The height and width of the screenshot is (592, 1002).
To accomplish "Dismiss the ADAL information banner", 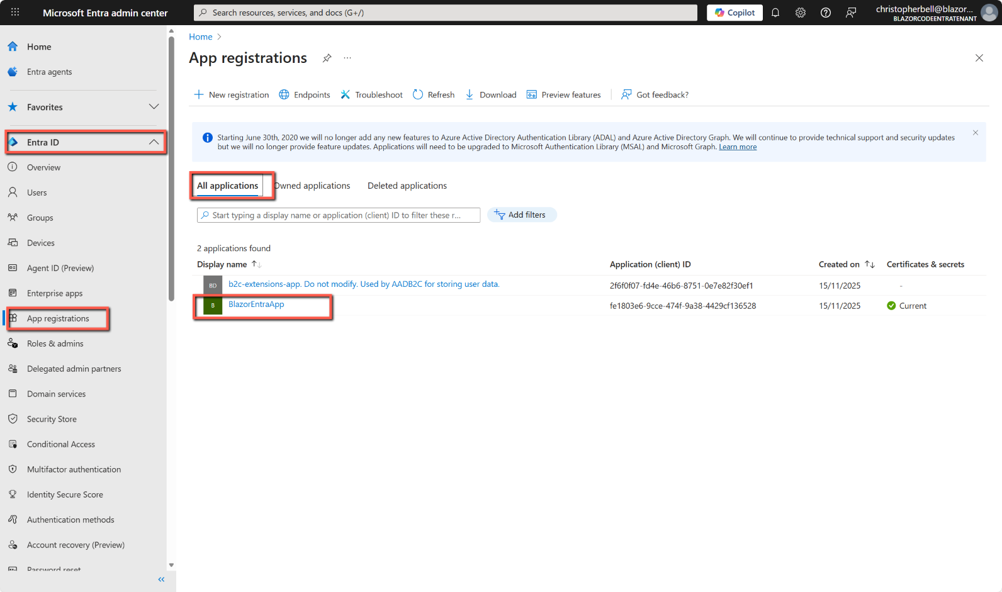I will [975, 133].
